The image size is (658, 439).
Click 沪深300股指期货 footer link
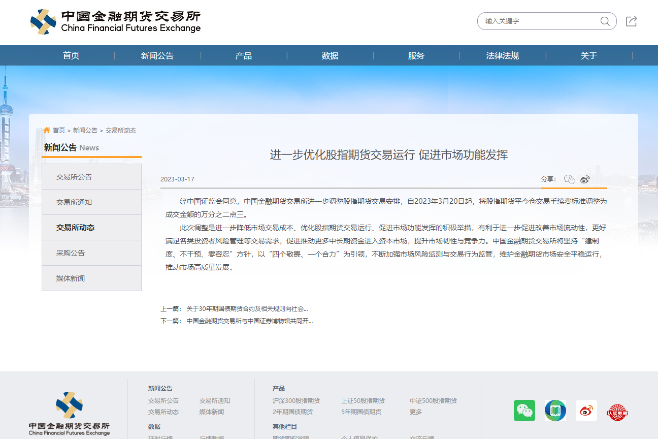(x=296, y=401)
